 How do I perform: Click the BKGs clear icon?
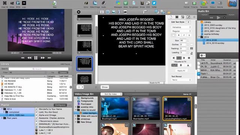18,3
